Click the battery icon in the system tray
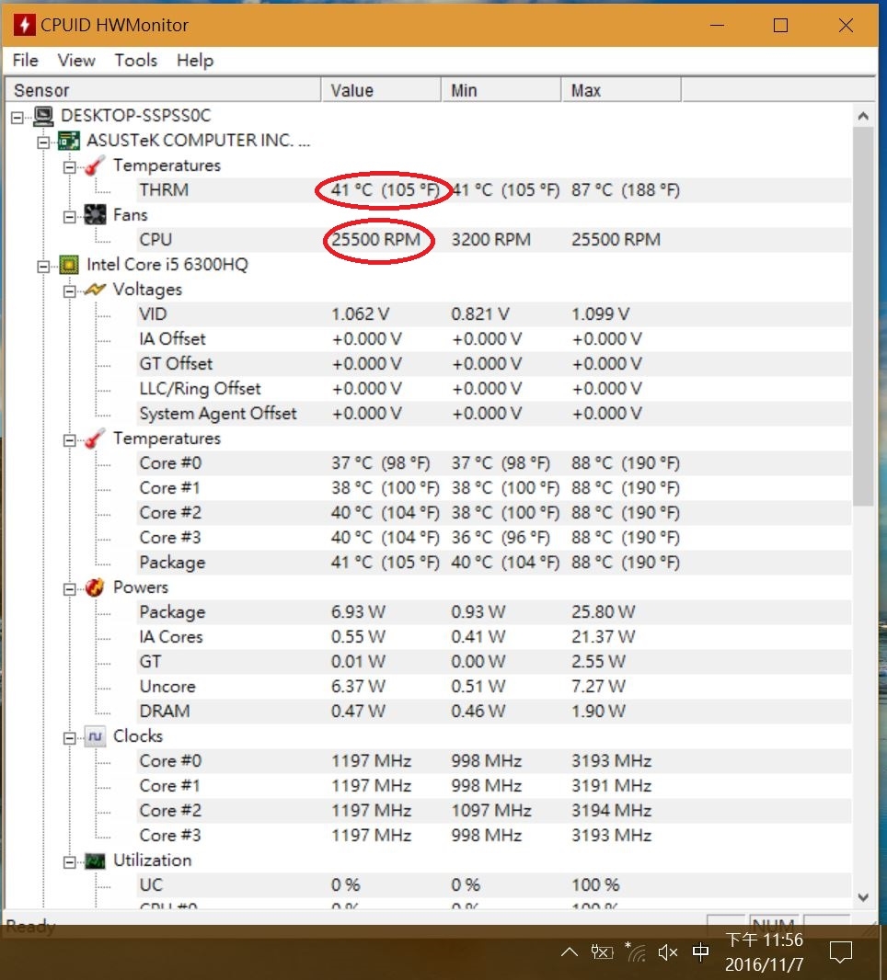 pos(602,952)
